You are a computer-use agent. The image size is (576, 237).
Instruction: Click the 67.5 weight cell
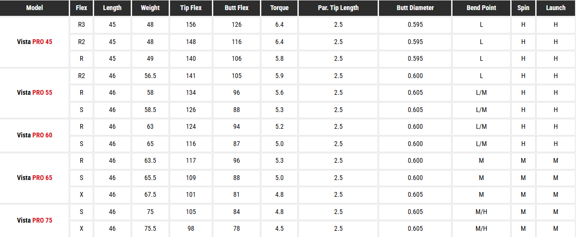150,195
